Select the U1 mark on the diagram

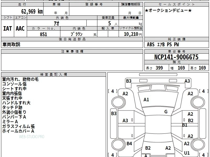point(187,153)
